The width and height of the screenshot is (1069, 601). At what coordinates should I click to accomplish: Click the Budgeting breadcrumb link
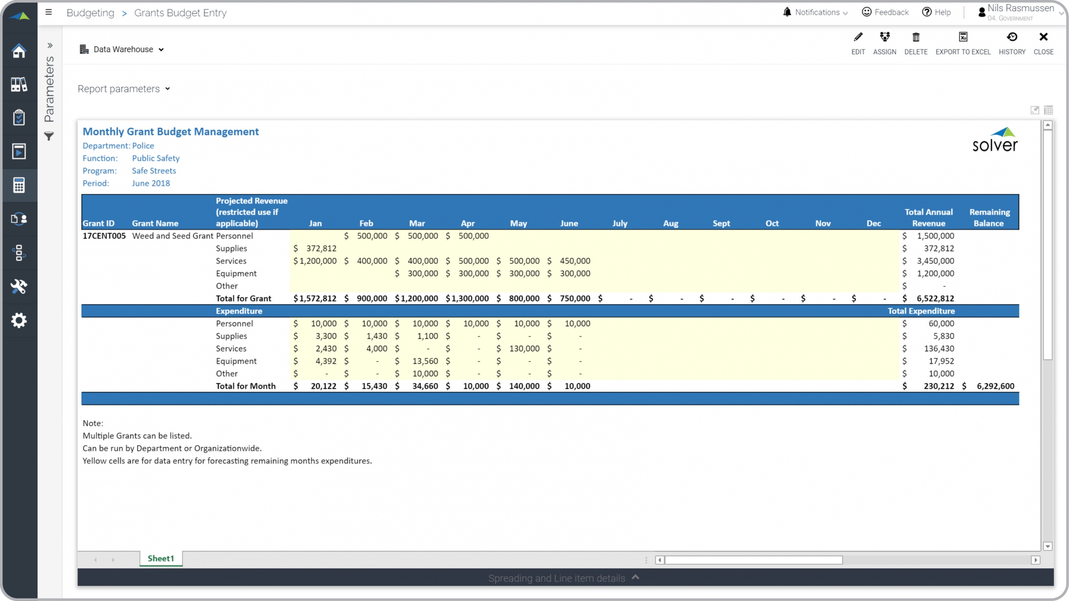(90, 13)
